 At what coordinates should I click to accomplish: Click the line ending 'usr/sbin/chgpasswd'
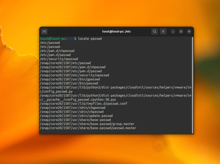[72, 108]
